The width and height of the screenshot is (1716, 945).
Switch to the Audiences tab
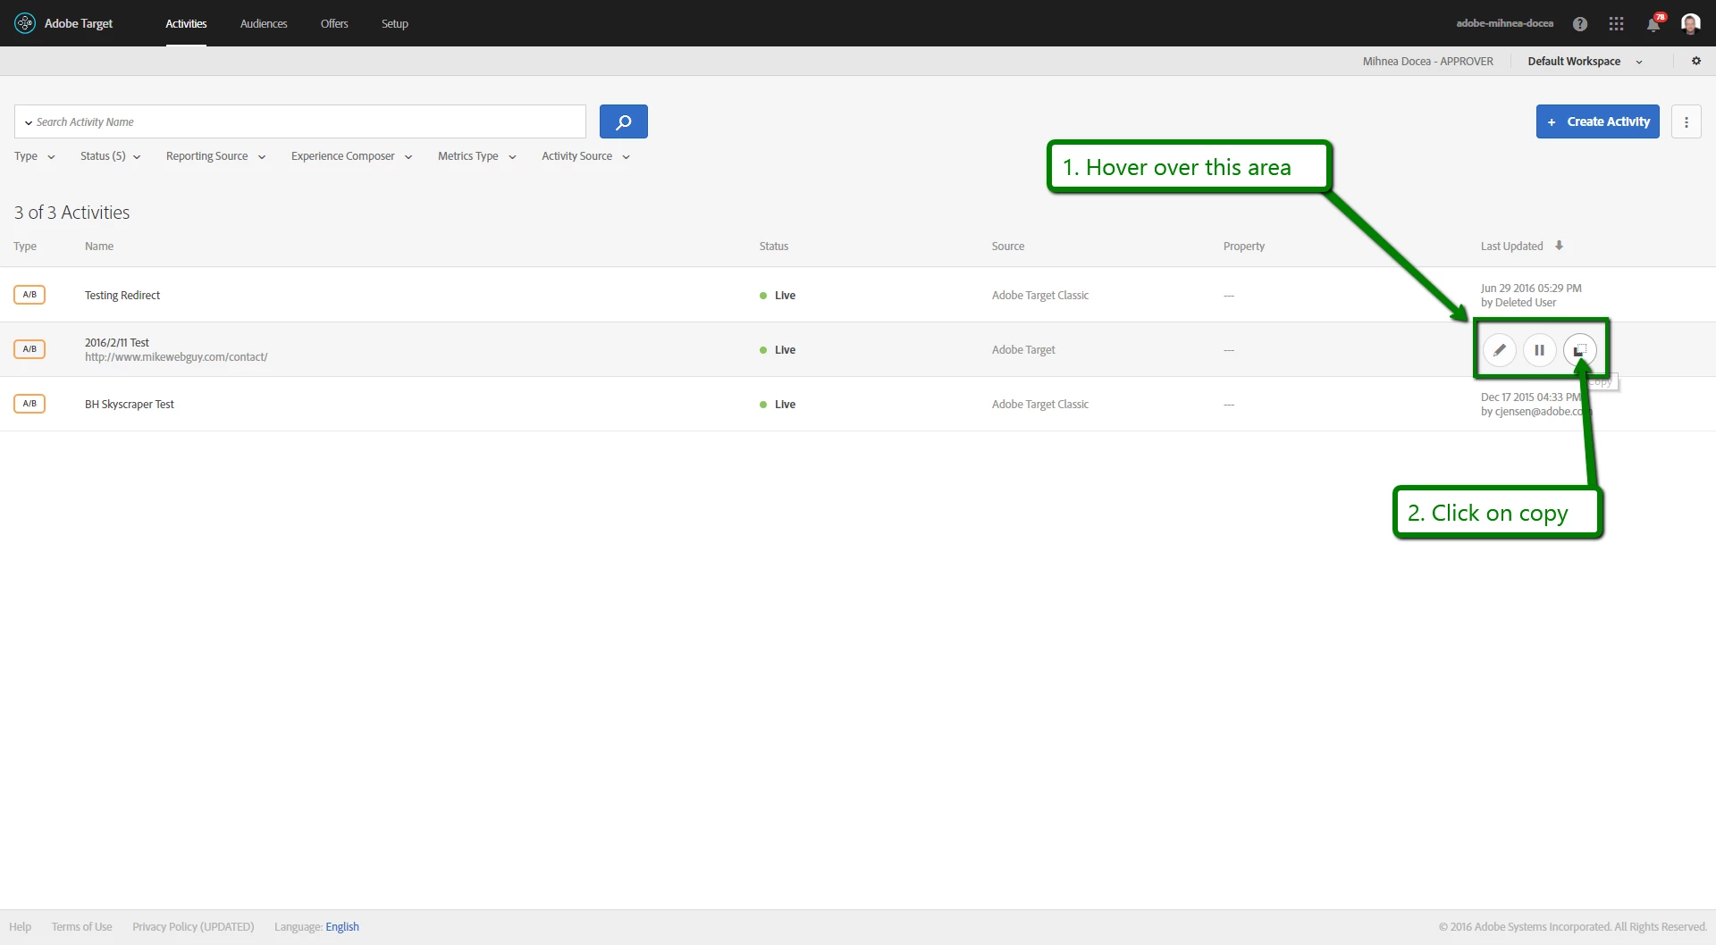[x=264, y=24]
